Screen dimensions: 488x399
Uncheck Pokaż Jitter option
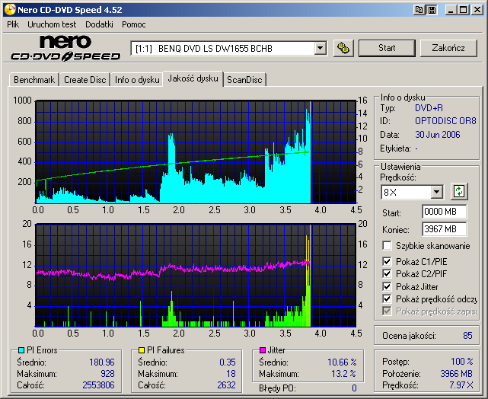point(387,286)
